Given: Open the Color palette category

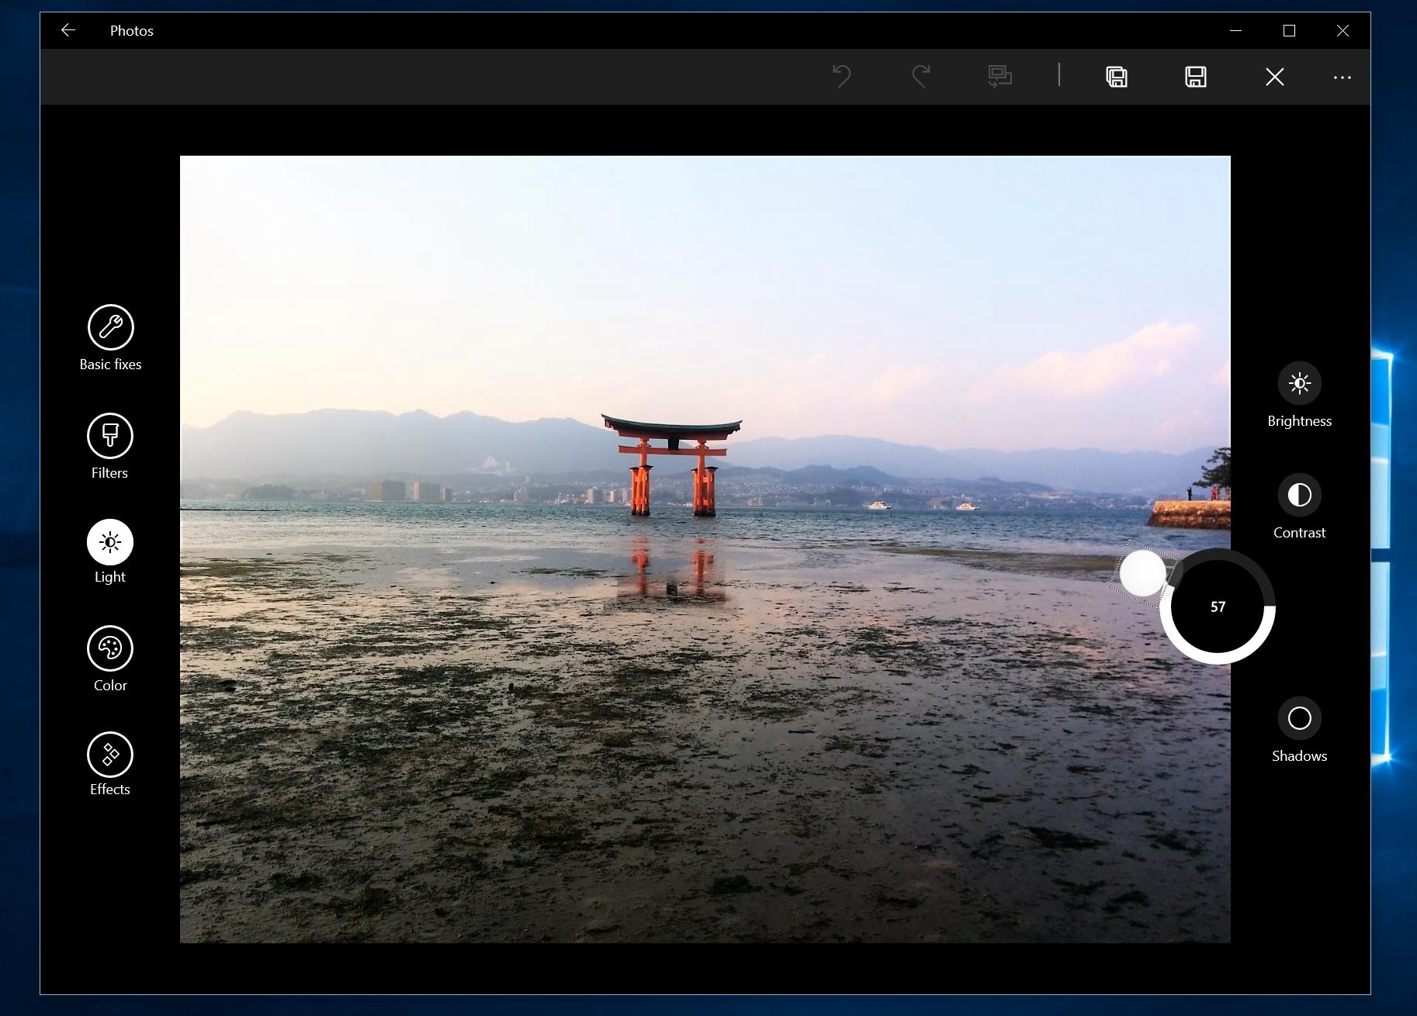Looking at the screenshot, I should pyautogui.click(x=110, y=648).
